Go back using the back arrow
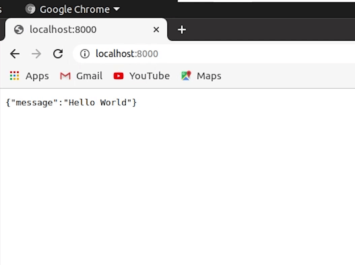Viewport: 355px width, 265px height. [x=15, y=54]
